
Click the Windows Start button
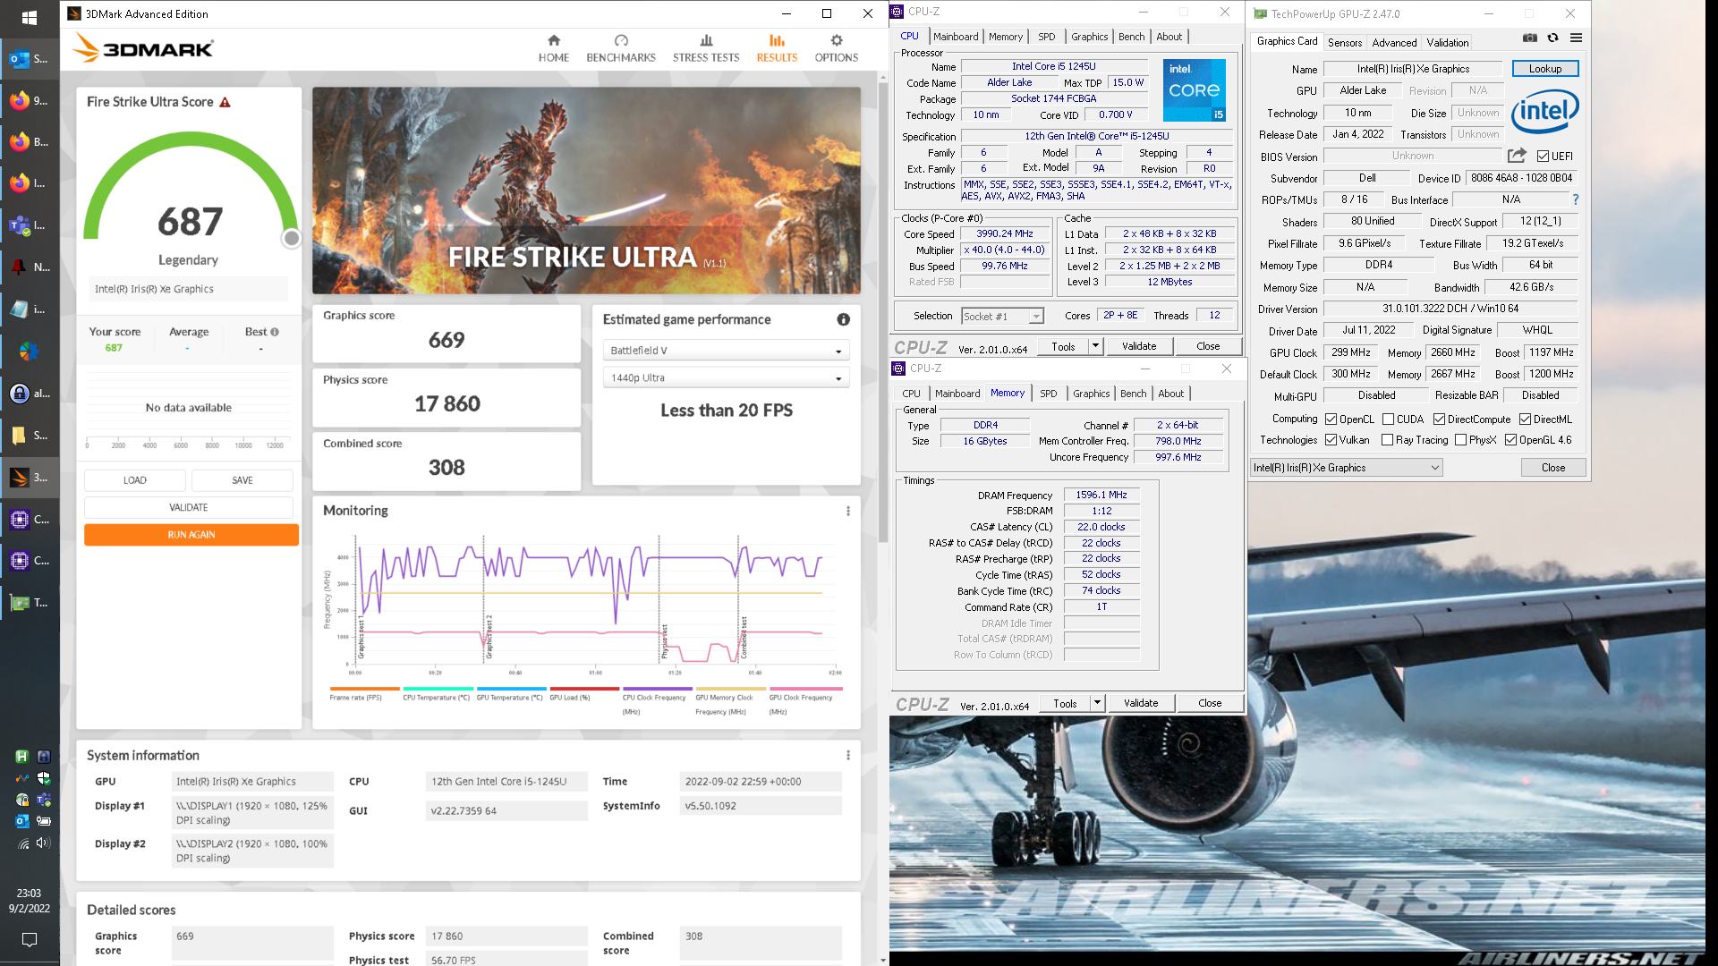point(30,18)
